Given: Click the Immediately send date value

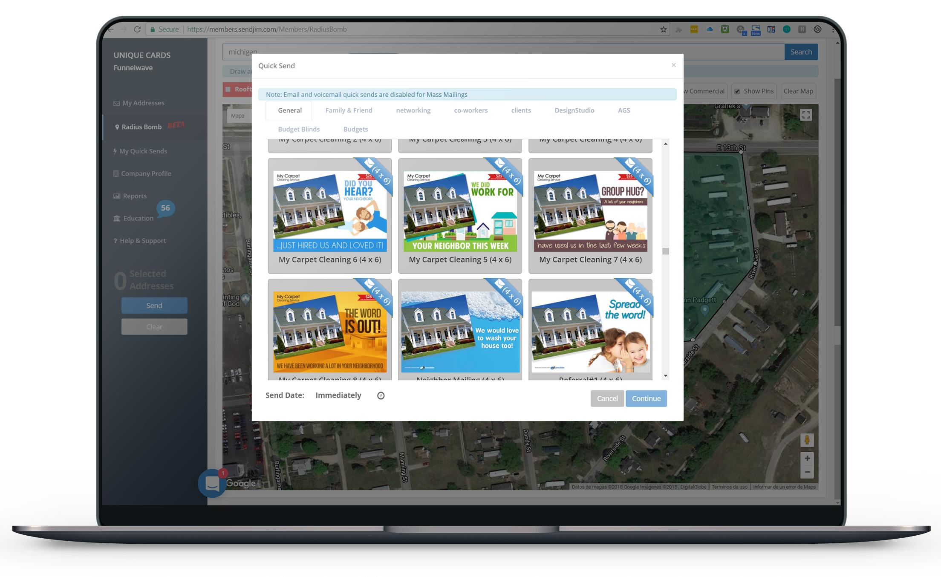Looking at the screenshot, I should (338, 395).
